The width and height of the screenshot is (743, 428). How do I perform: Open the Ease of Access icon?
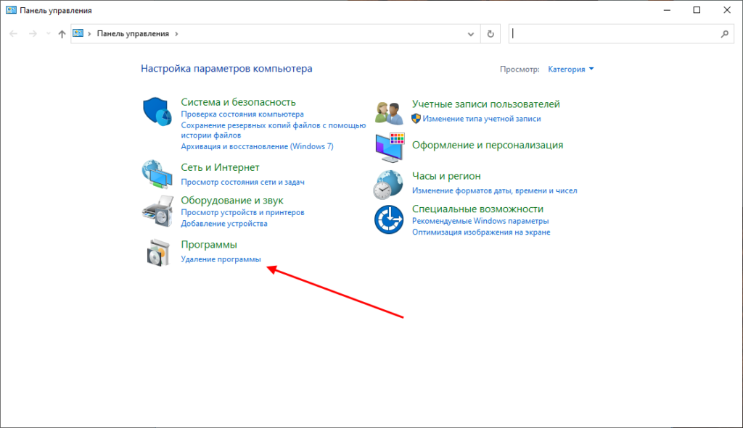pyautogui.click(x=389, y=219)
